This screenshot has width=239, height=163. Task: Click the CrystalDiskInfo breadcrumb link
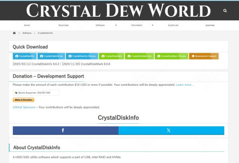(45, 33)
